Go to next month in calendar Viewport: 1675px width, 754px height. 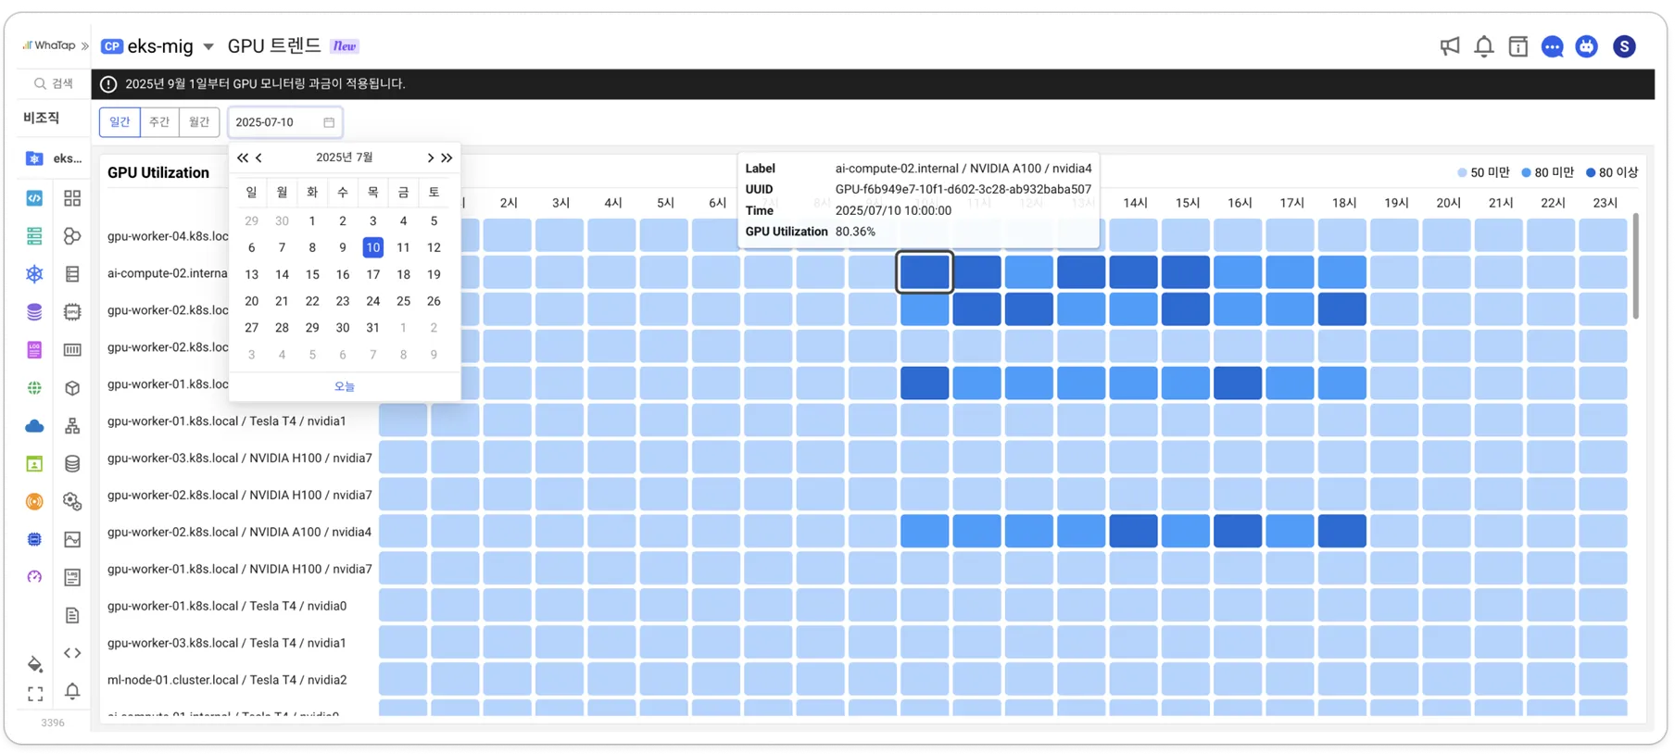pos(430,158)
